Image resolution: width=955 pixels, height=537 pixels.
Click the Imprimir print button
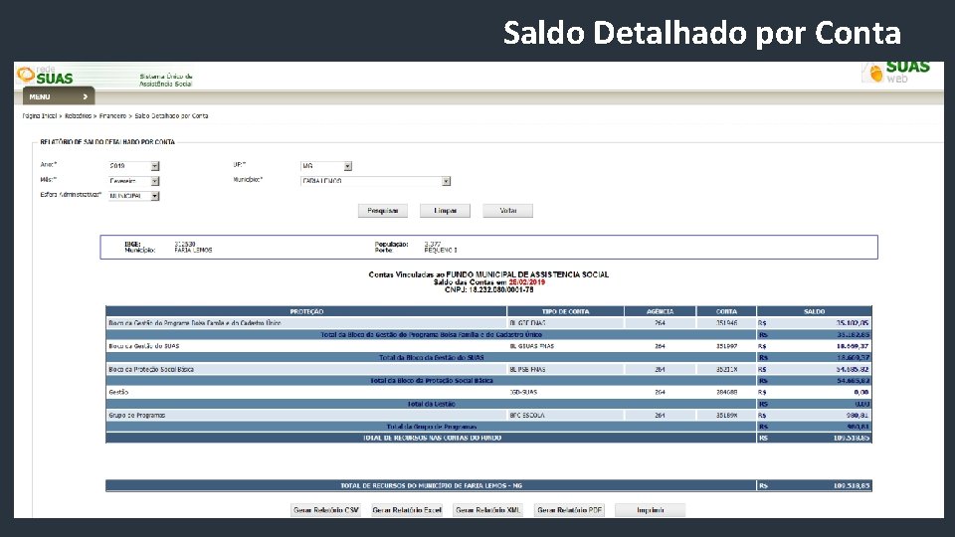click(651, 510)
